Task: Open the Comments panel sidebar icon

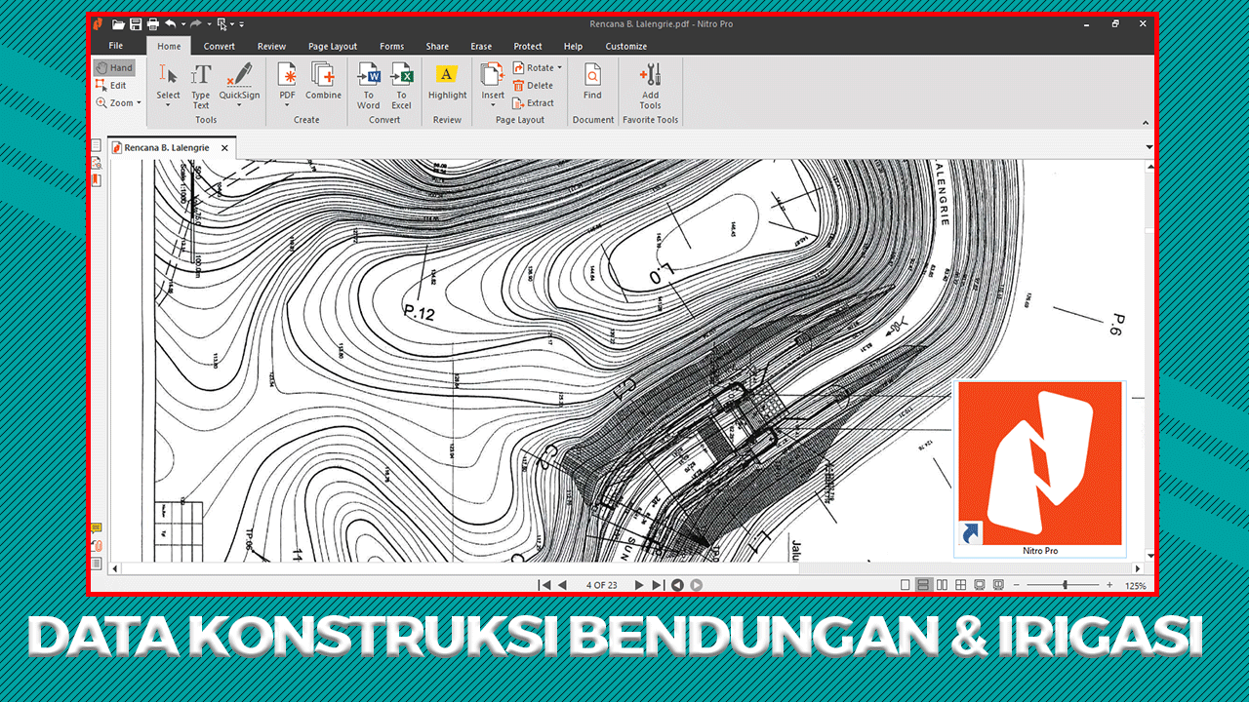Action: pyautogui.click(x=96, y=528)
